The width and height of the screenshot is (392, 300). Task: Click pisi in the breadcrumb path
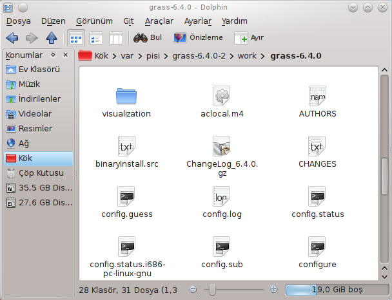tap(153, 55)
